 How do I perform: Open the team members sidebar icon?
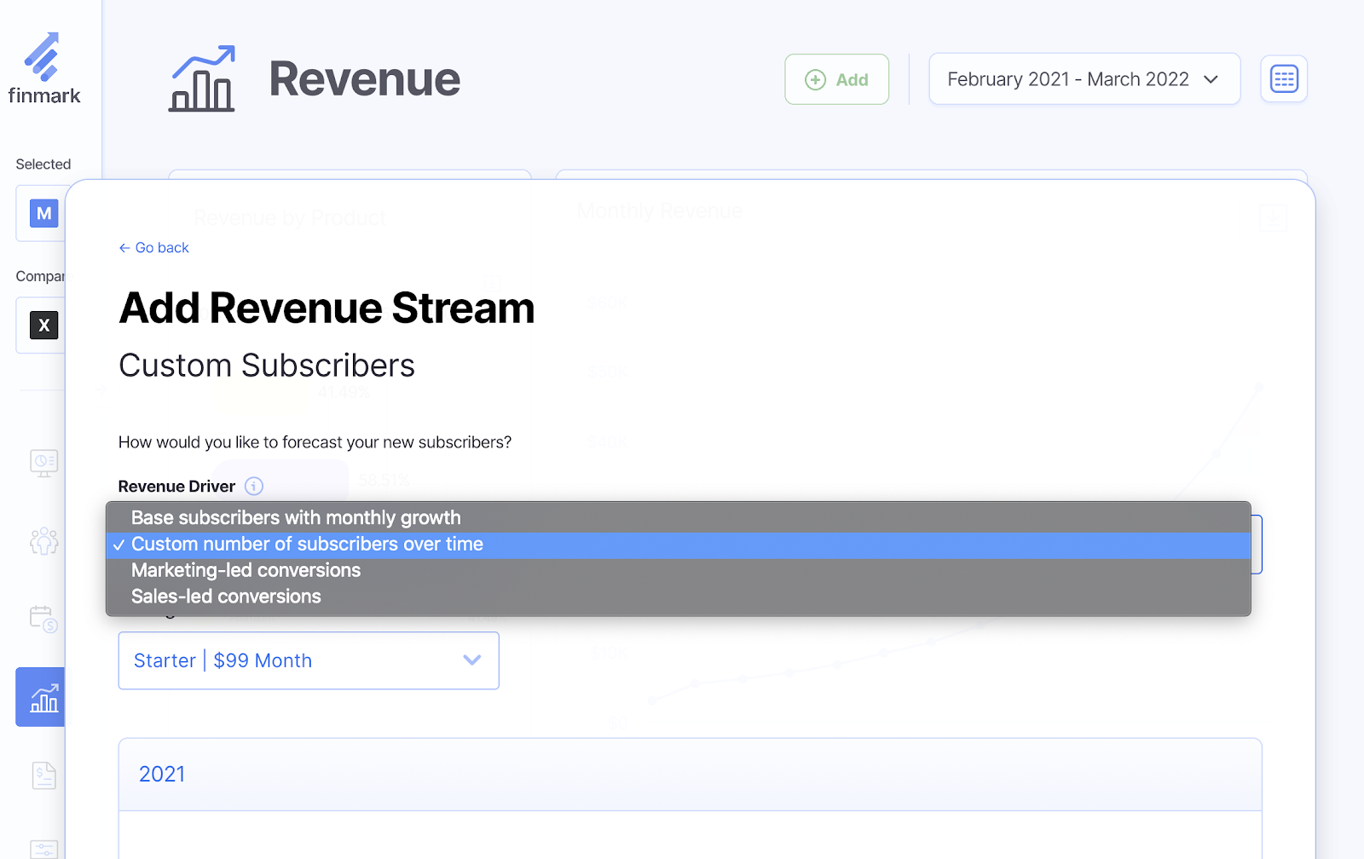[x=43, y=540]
